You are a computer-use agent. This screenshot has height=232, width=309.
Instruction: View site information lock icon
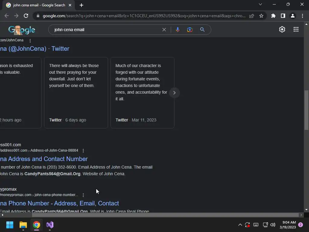coord(38,16)
